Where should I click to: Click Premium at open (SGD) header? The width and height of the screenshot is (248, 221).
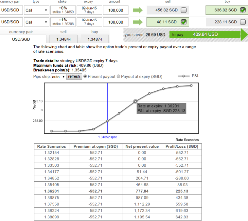tap(96, 146)
